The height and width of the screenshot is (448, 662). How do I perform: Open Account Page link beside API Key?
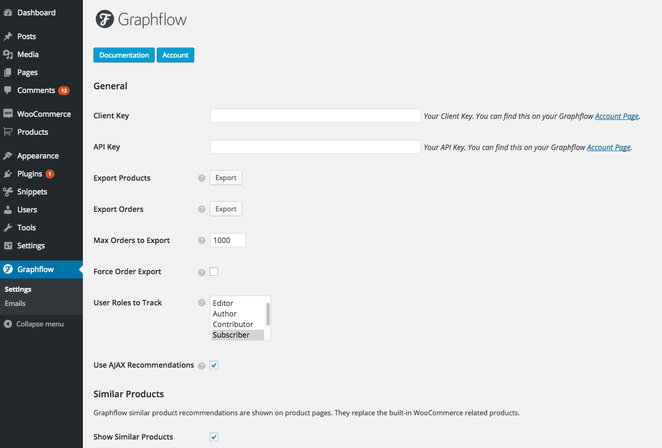tap(609, 147)
